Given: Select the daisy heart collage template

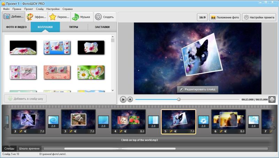Looking at the screenshot, I should pyautogui.click(x=91, y=72).
